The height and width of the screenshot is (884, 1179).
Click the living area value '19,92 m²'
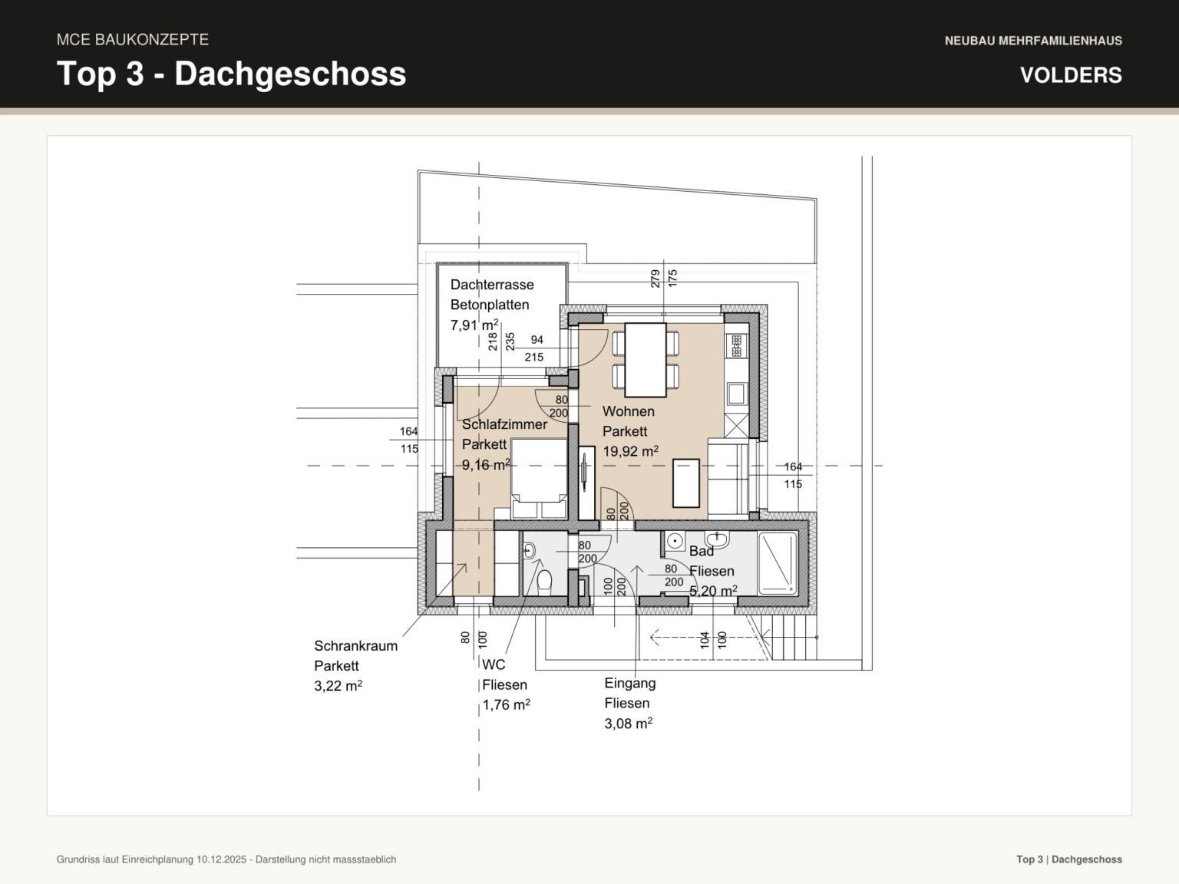point(630,451)
